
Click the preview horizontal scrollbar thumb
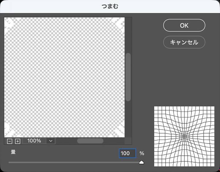90,141
